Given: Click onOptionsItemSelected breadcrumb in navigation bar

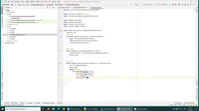Looking at the screenshot, I should (72, 5).
